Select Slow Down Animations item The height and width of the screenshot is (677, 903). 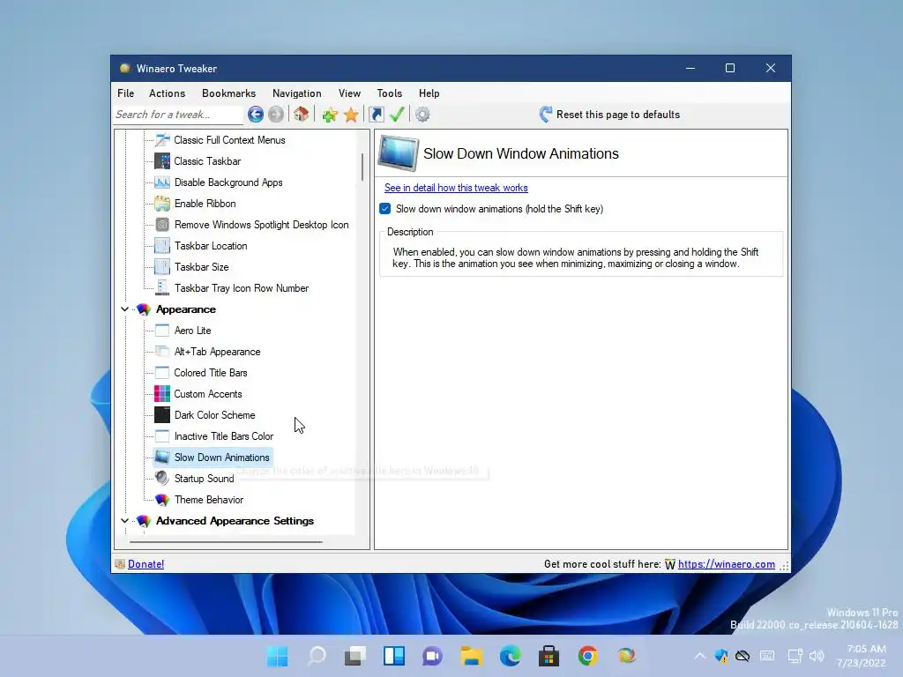click(221, 458)
